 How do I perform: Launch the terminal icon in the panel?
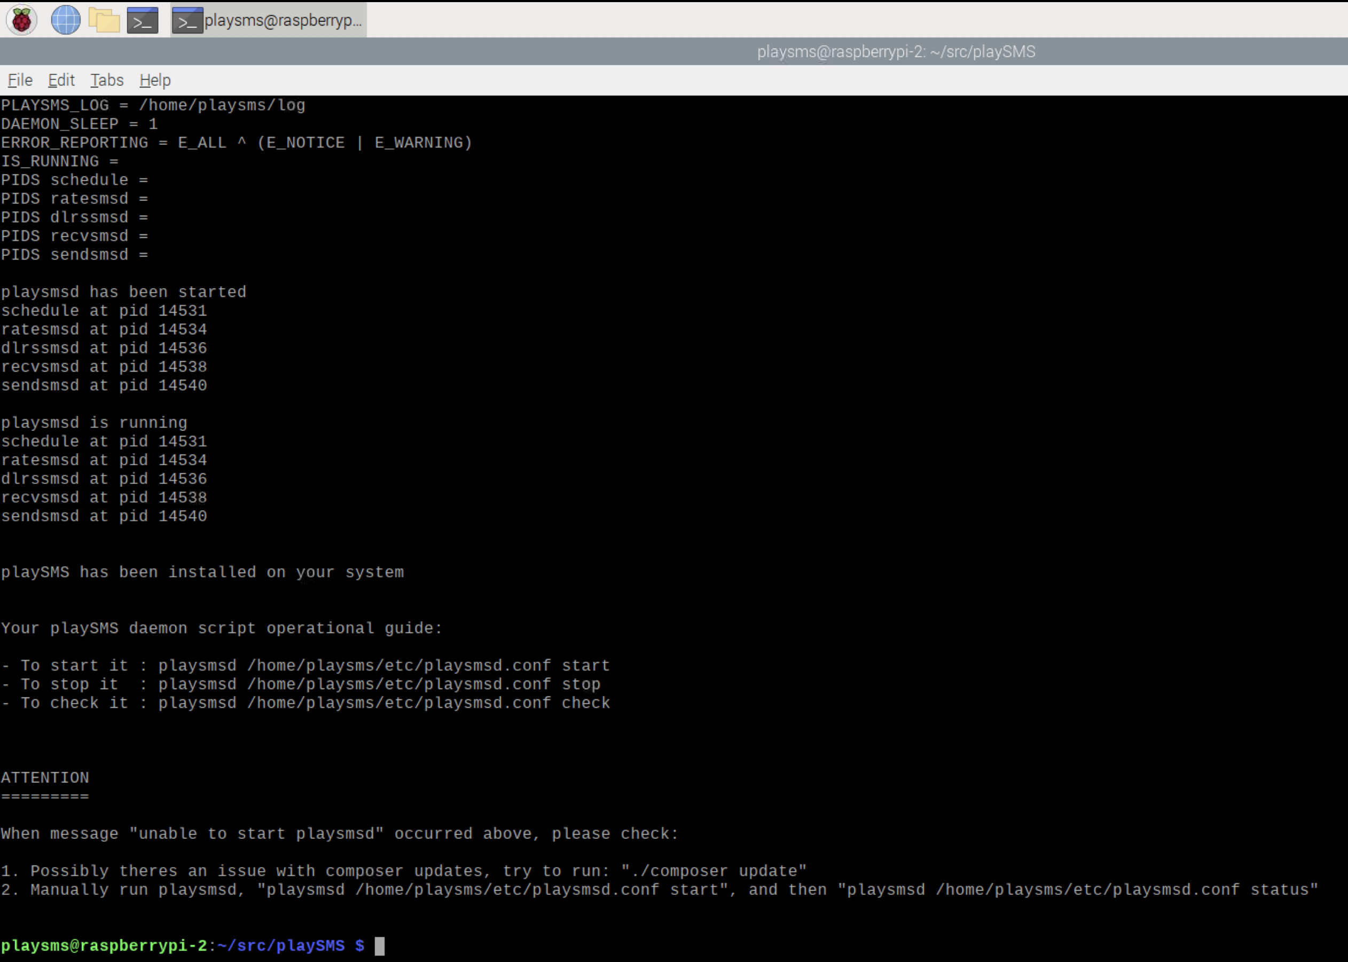click(x=143, y=20)
